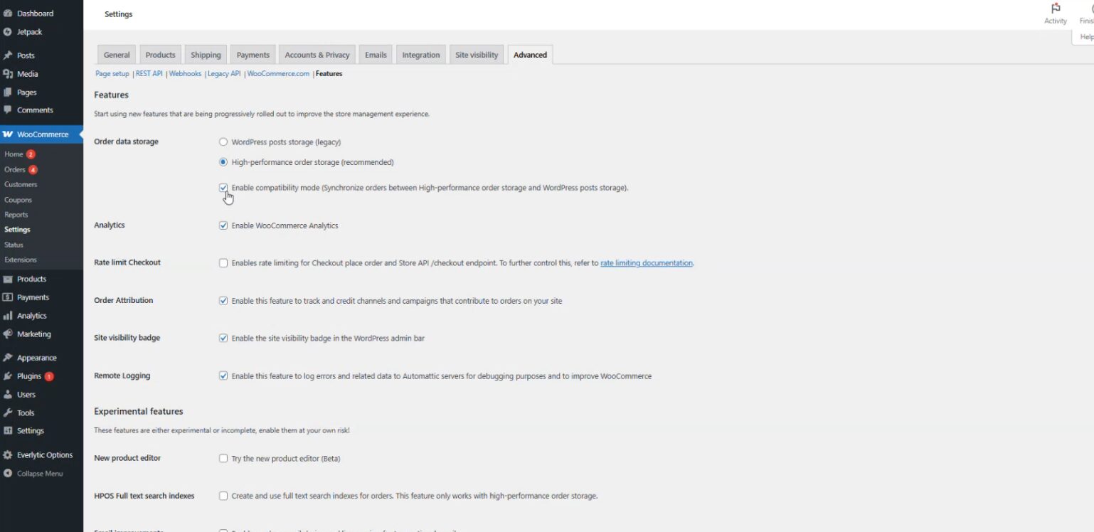Open Jetpack via its sidebar icon
The image size is (1094, 532).
tap(7, 32)
